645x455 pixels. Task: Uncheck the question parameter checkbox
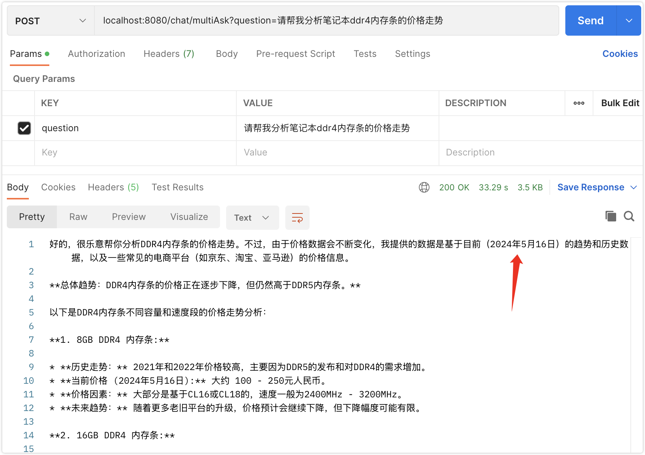(24, 128)
